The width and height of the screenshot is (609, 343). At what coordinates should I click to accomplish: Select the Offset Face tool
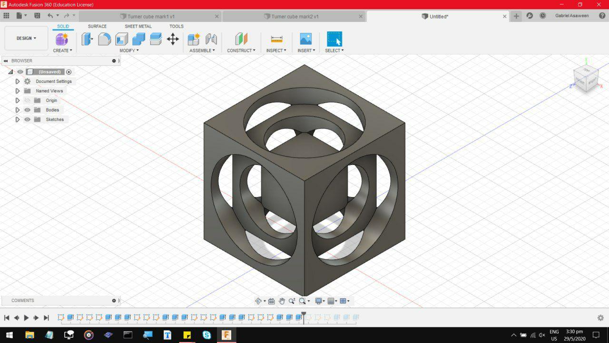point(156,39)
